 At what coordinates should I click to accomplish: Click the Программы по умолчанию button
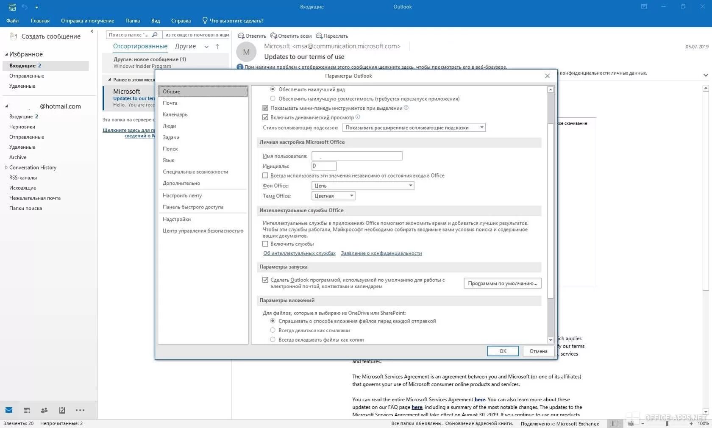502,283
